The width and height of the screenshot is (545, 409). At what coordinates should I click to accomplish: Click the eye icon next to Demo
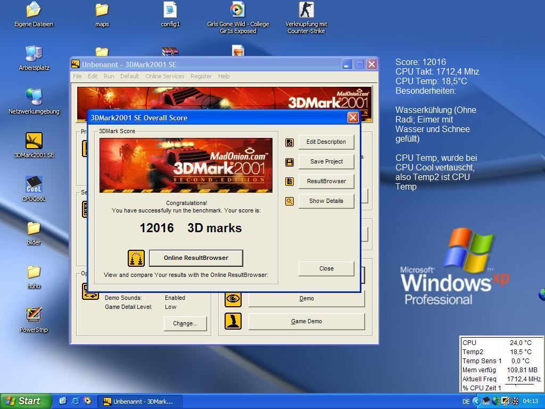(233, 299)
